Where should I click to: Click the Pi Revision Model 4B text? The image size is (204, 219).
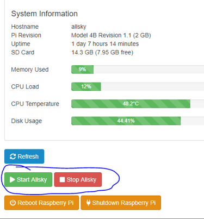111,35
